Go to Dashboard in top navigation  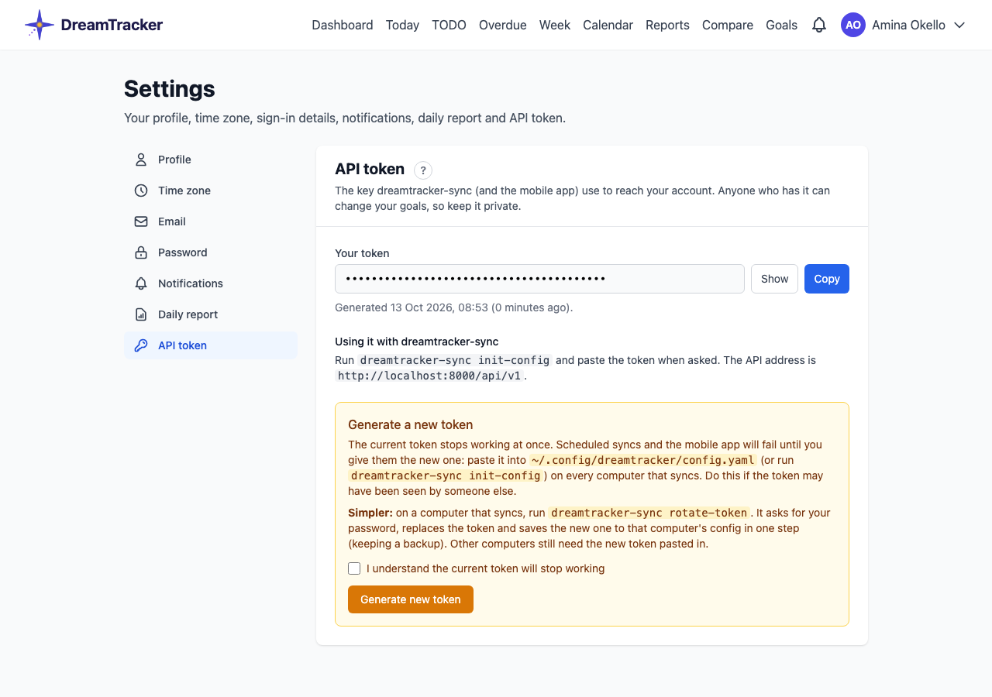(x=343, y=25)
